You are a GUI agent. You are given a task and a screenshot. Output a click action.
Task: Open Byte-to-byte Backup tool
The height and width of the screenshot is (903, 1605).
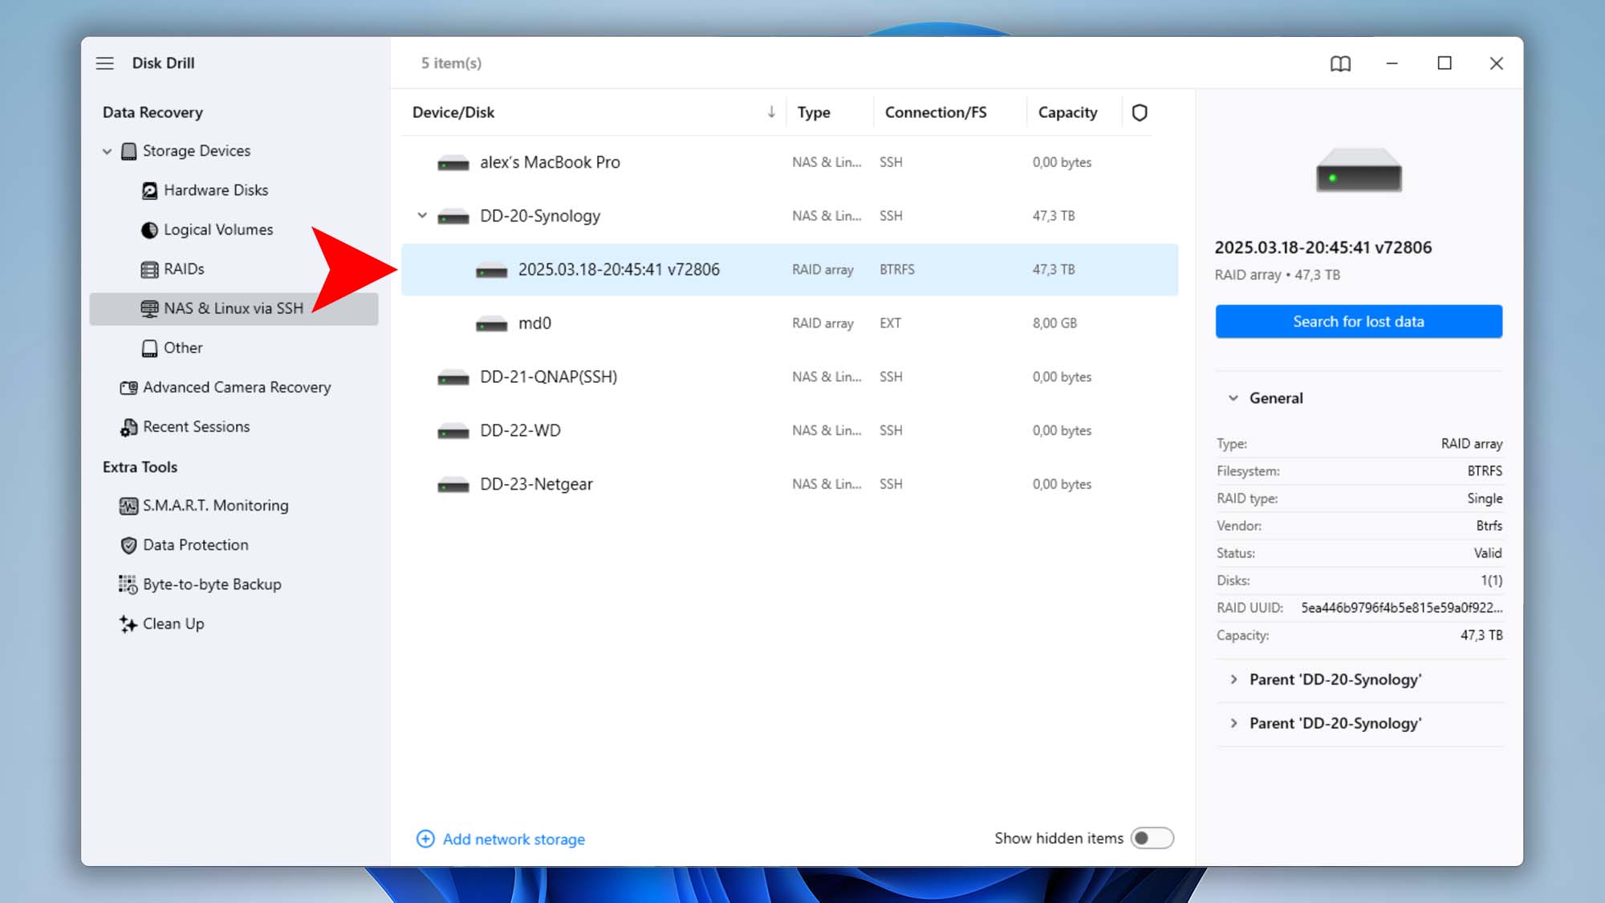pos(212,584)
